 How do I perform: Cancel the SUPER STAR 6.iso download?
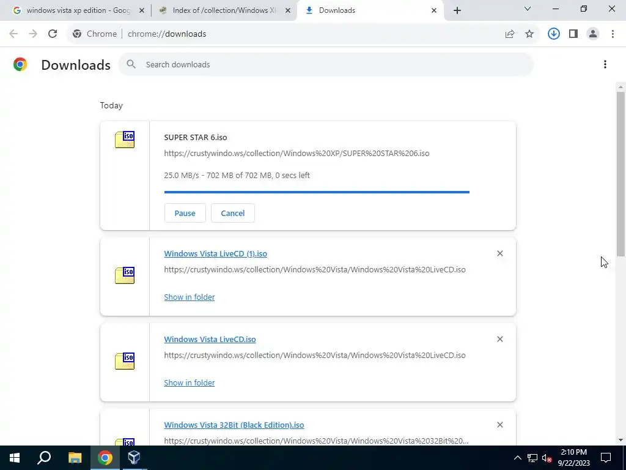pyautogui.click(x=233, y=213)
